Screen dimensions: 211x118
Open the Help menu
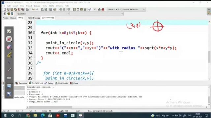tap(67, 6)
